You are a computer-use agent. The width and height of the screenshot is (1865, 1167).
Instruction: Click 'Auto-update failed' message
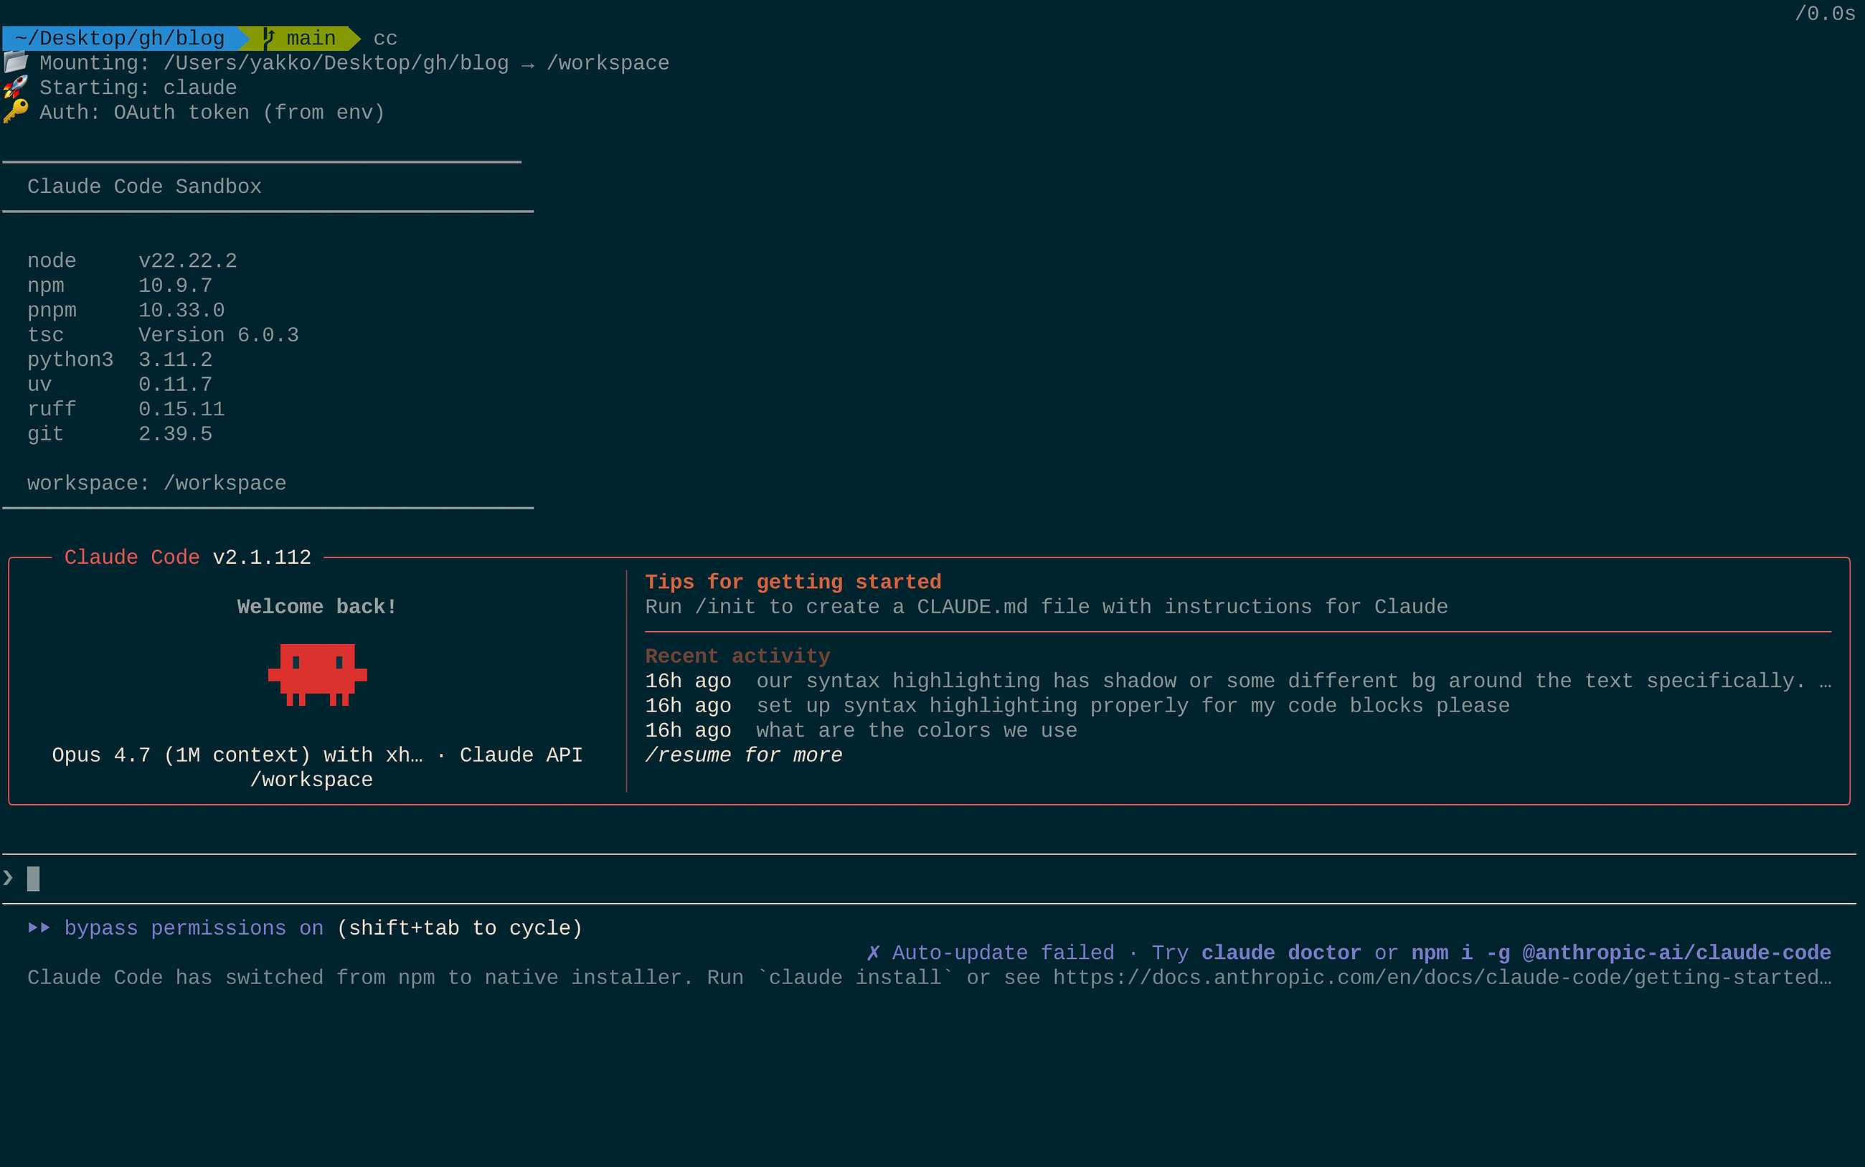[x=1003, y=953]
